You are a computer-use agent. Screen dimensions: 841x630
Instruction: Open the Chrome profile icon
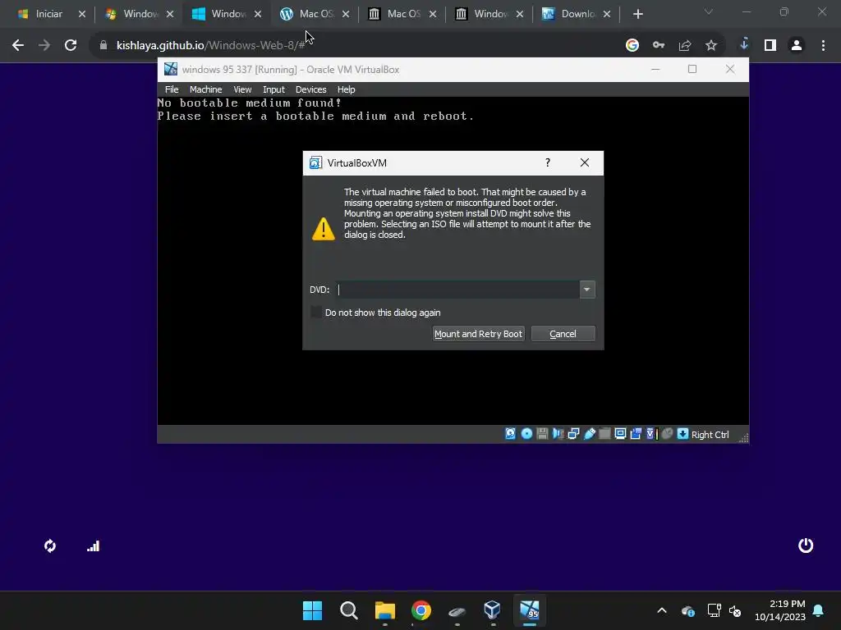[797, 46]
